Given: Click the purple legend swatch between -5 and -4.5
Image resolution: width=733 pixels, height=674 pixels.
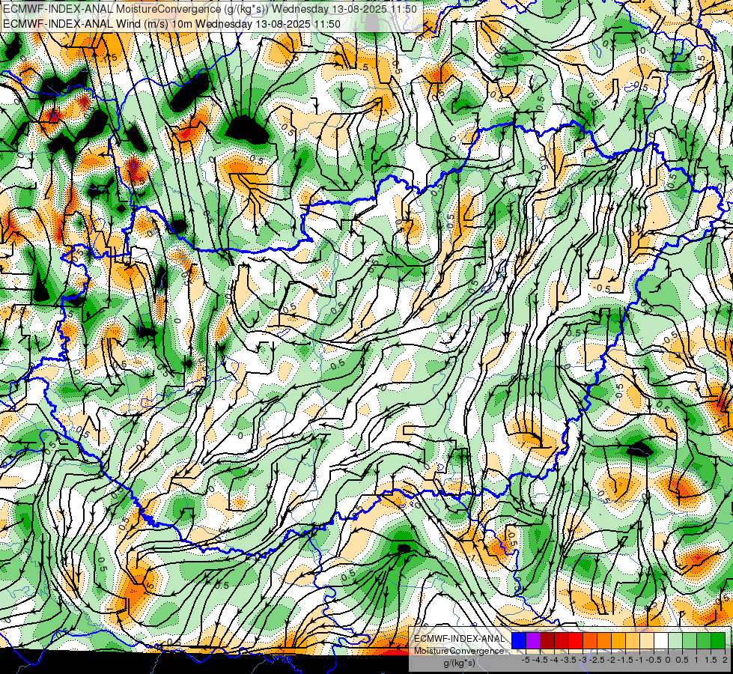Looking at the screenshot, I should (533, 641).
